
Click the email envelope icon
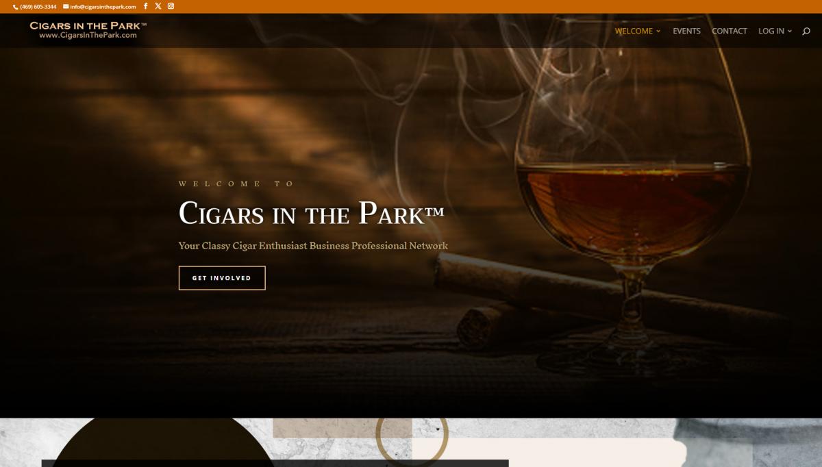tap(66, 7)
